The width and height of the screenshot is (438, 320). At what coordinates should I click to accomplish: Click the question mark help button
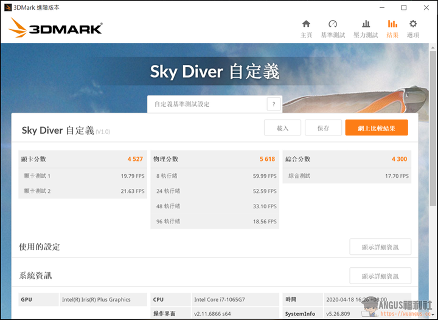pyautogui.click(x=274, y=104)
